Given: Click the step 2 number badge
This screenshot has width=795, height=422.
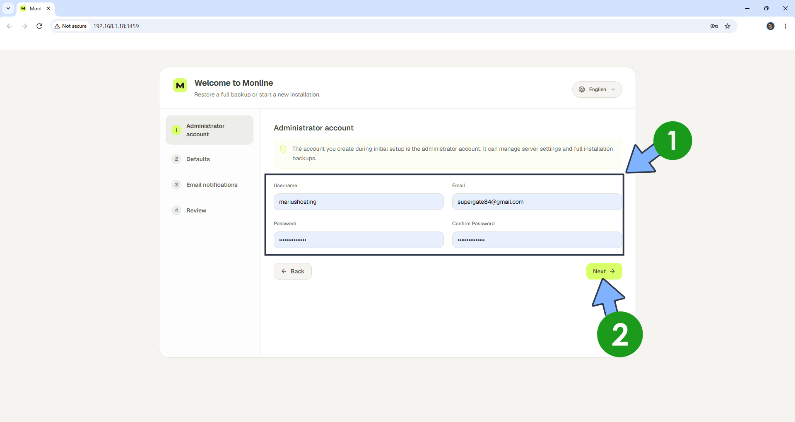Looking at the screenshot, I should click(176, 159).
